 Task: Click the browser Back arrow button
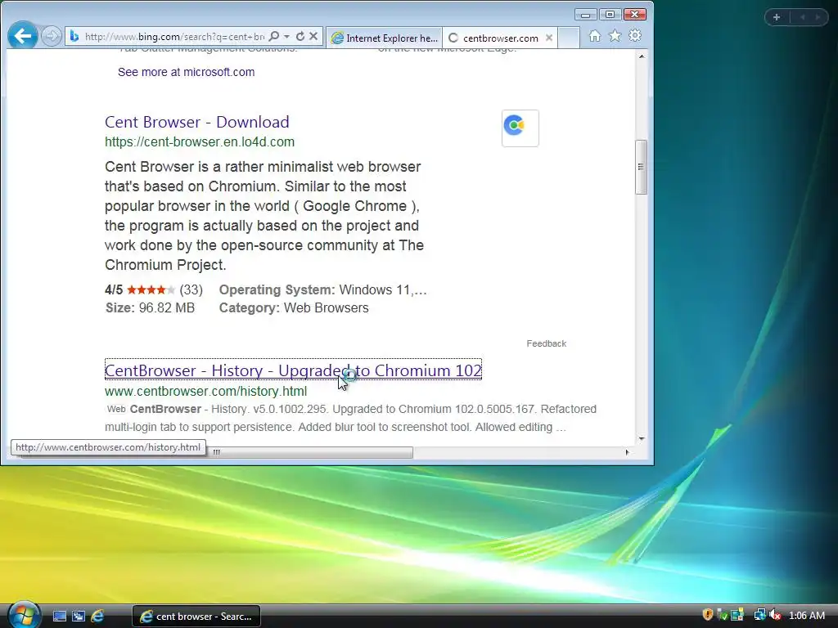click(x=23, y=36)
